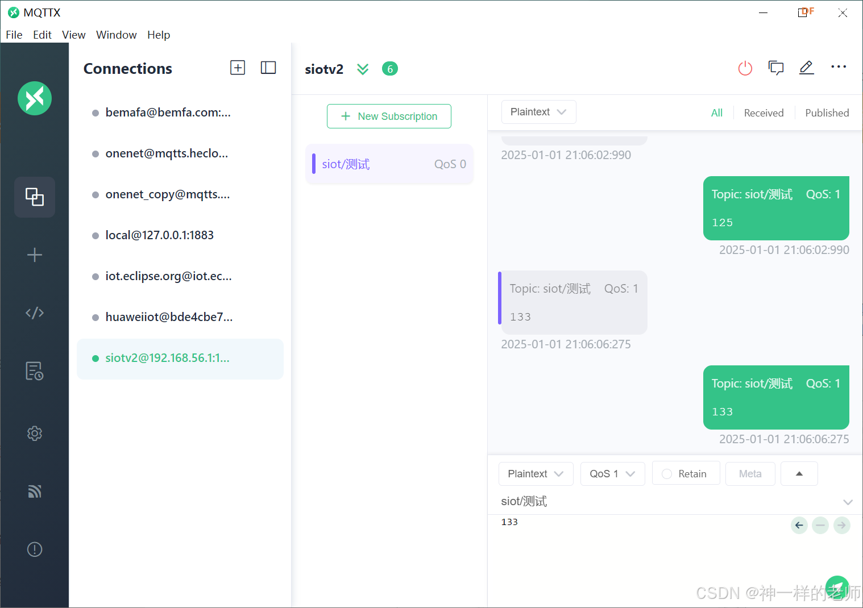Toggle connections list layout icon
The height and width of the screenshot is (608, 863).
pos(268,68)
